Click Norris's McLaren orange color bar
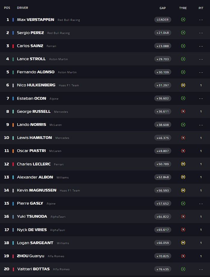 point(13,125)
